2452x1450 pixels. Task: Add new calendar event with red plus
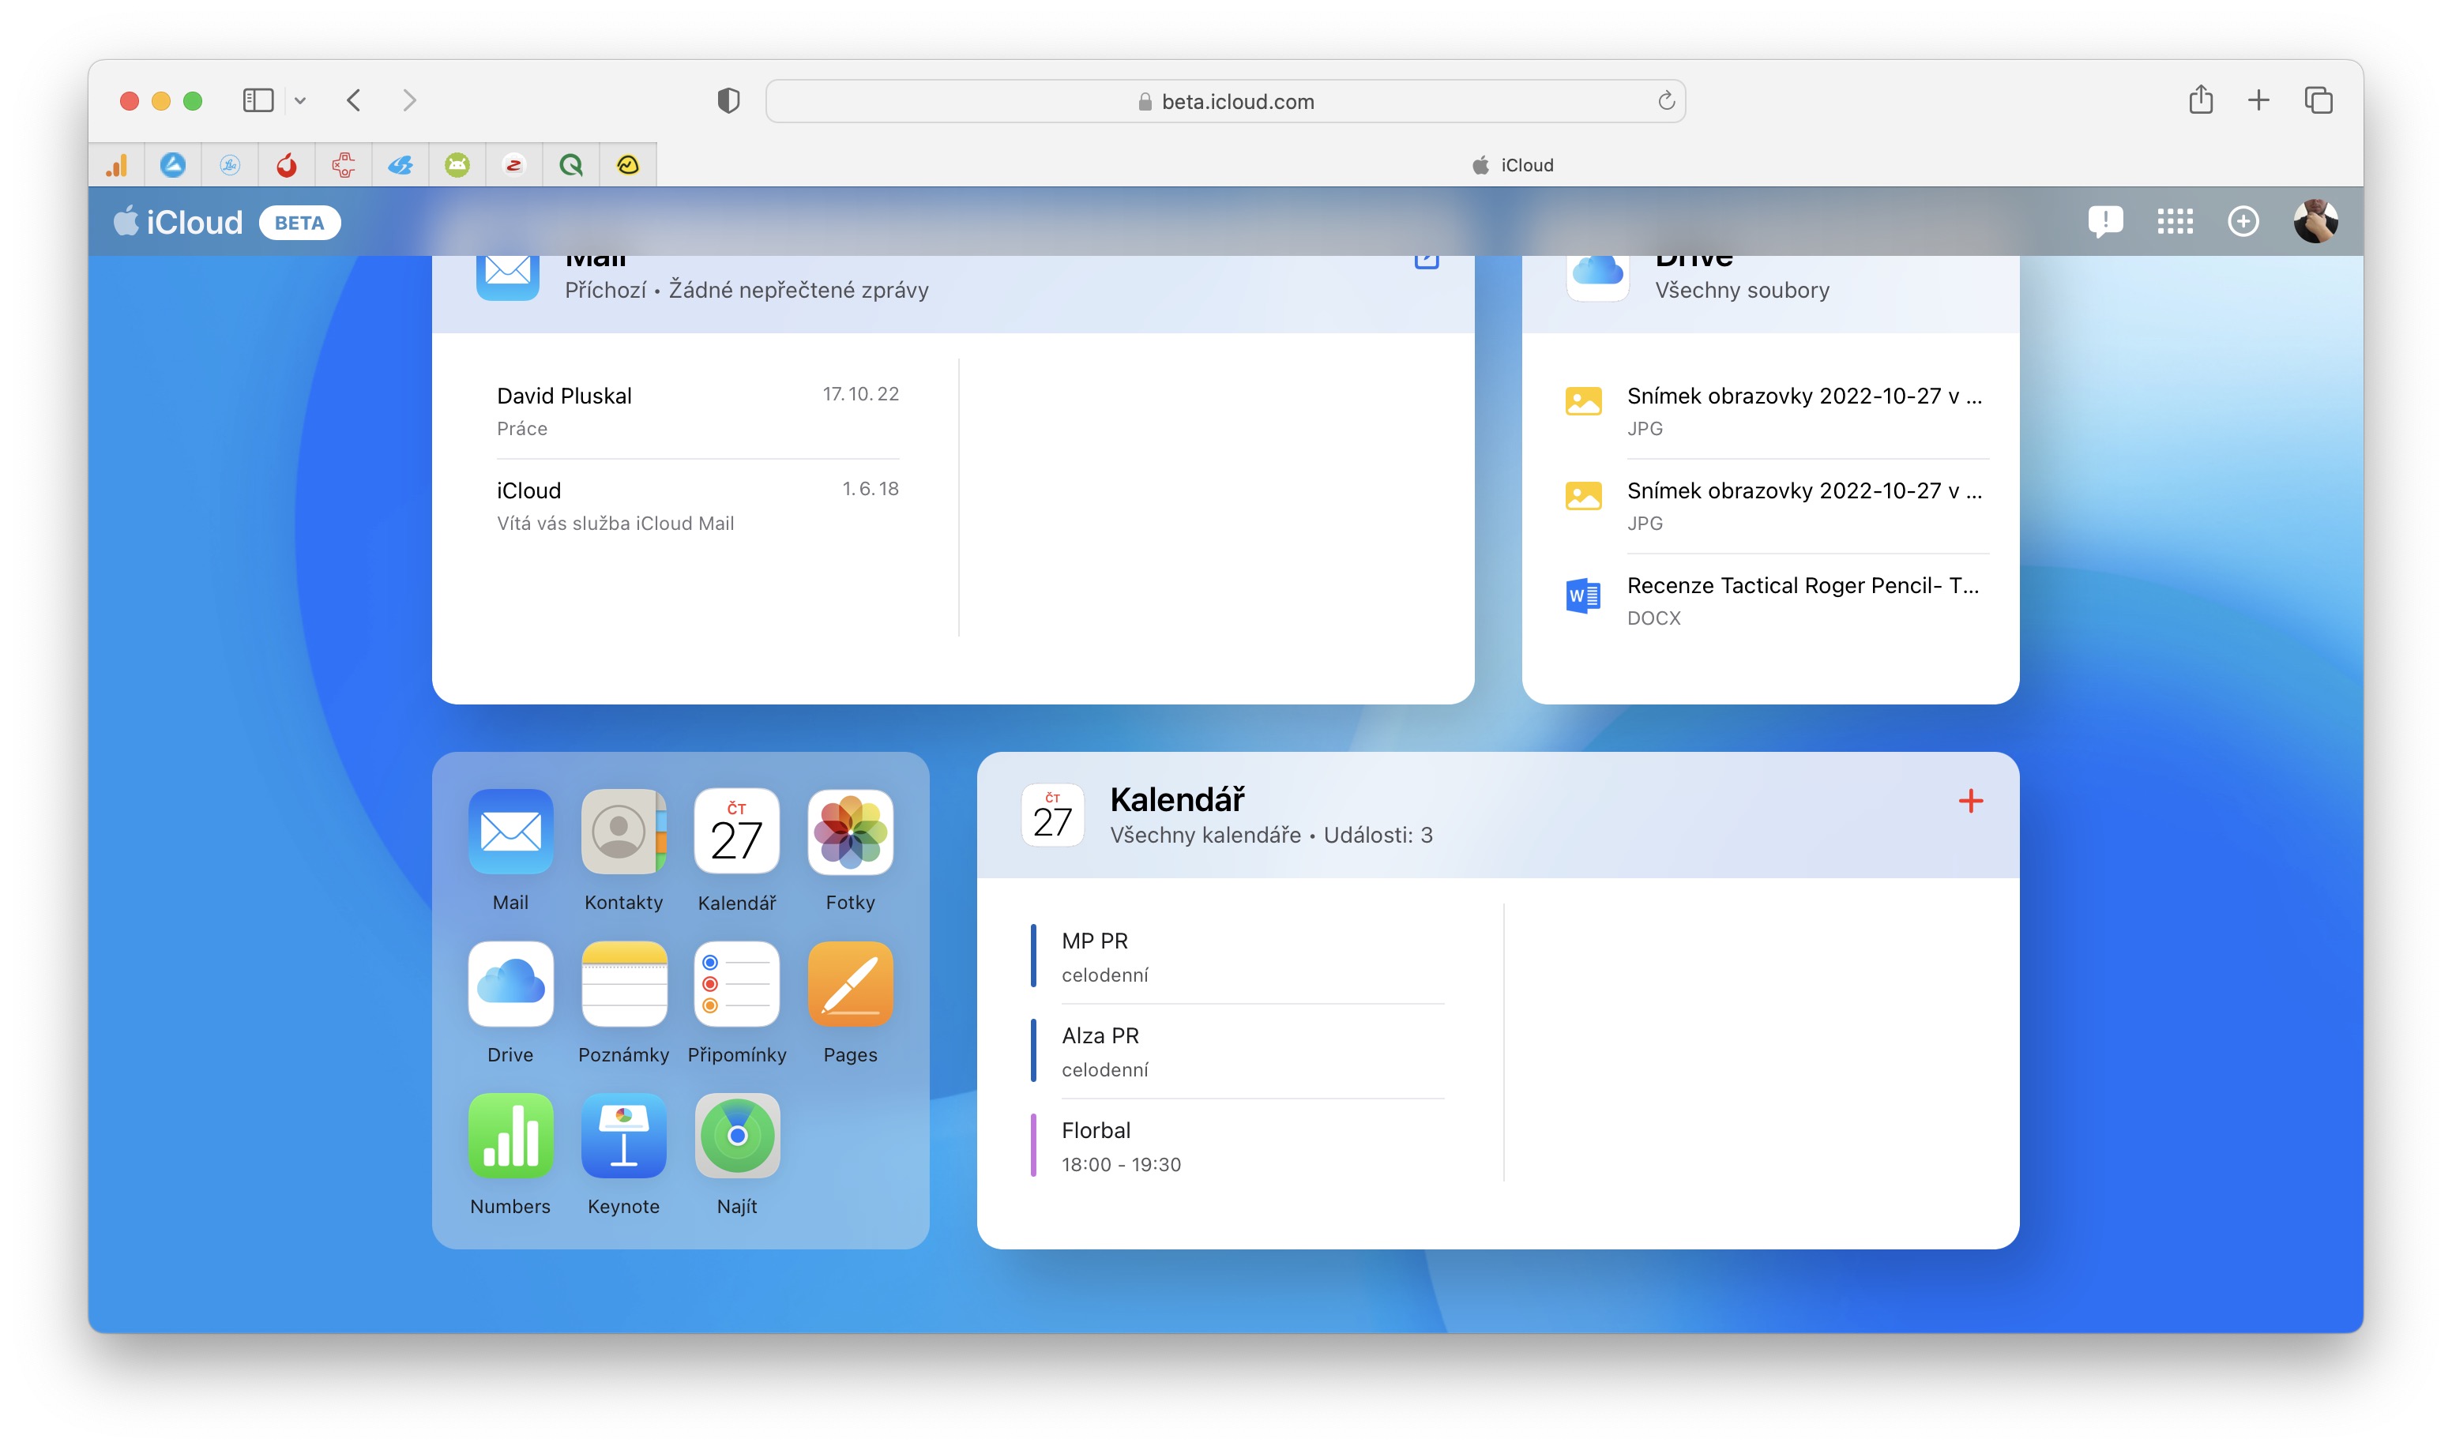click(1970, 802)
